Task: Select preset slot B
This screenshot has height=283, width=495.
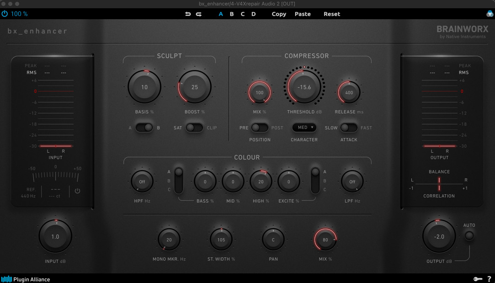Action: coord(232,14)
